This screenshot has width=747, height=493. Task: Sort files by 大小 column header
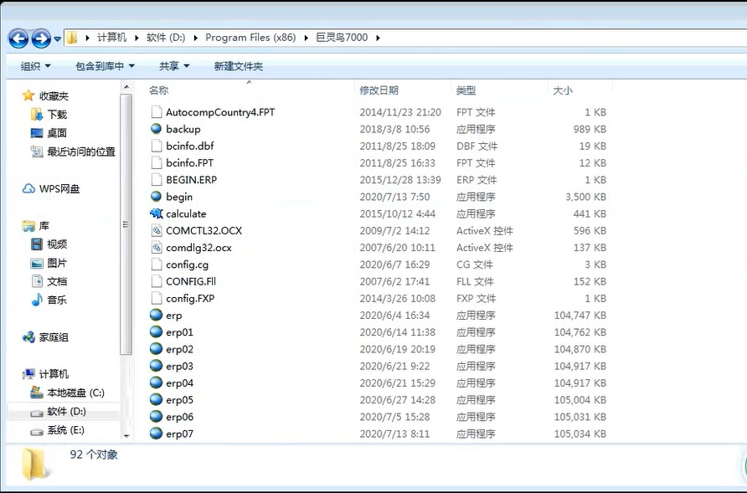pos(563,90)
